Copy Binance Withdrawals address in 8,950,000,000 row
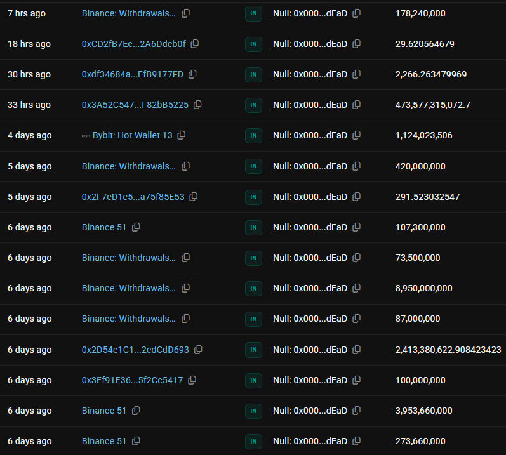 click(x=185, y=288)
